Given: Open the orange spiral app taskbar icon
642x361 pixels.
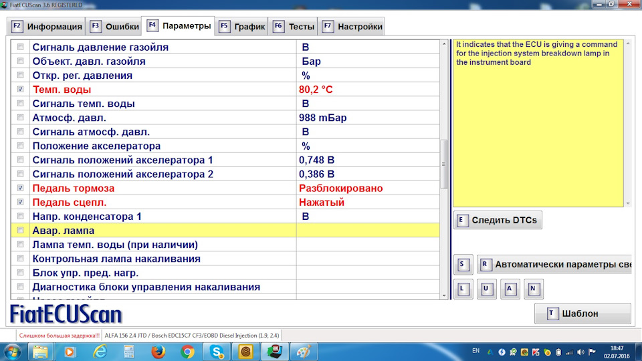Looking at the screenshot, I should pyautogui.click(x=245, y=352).
